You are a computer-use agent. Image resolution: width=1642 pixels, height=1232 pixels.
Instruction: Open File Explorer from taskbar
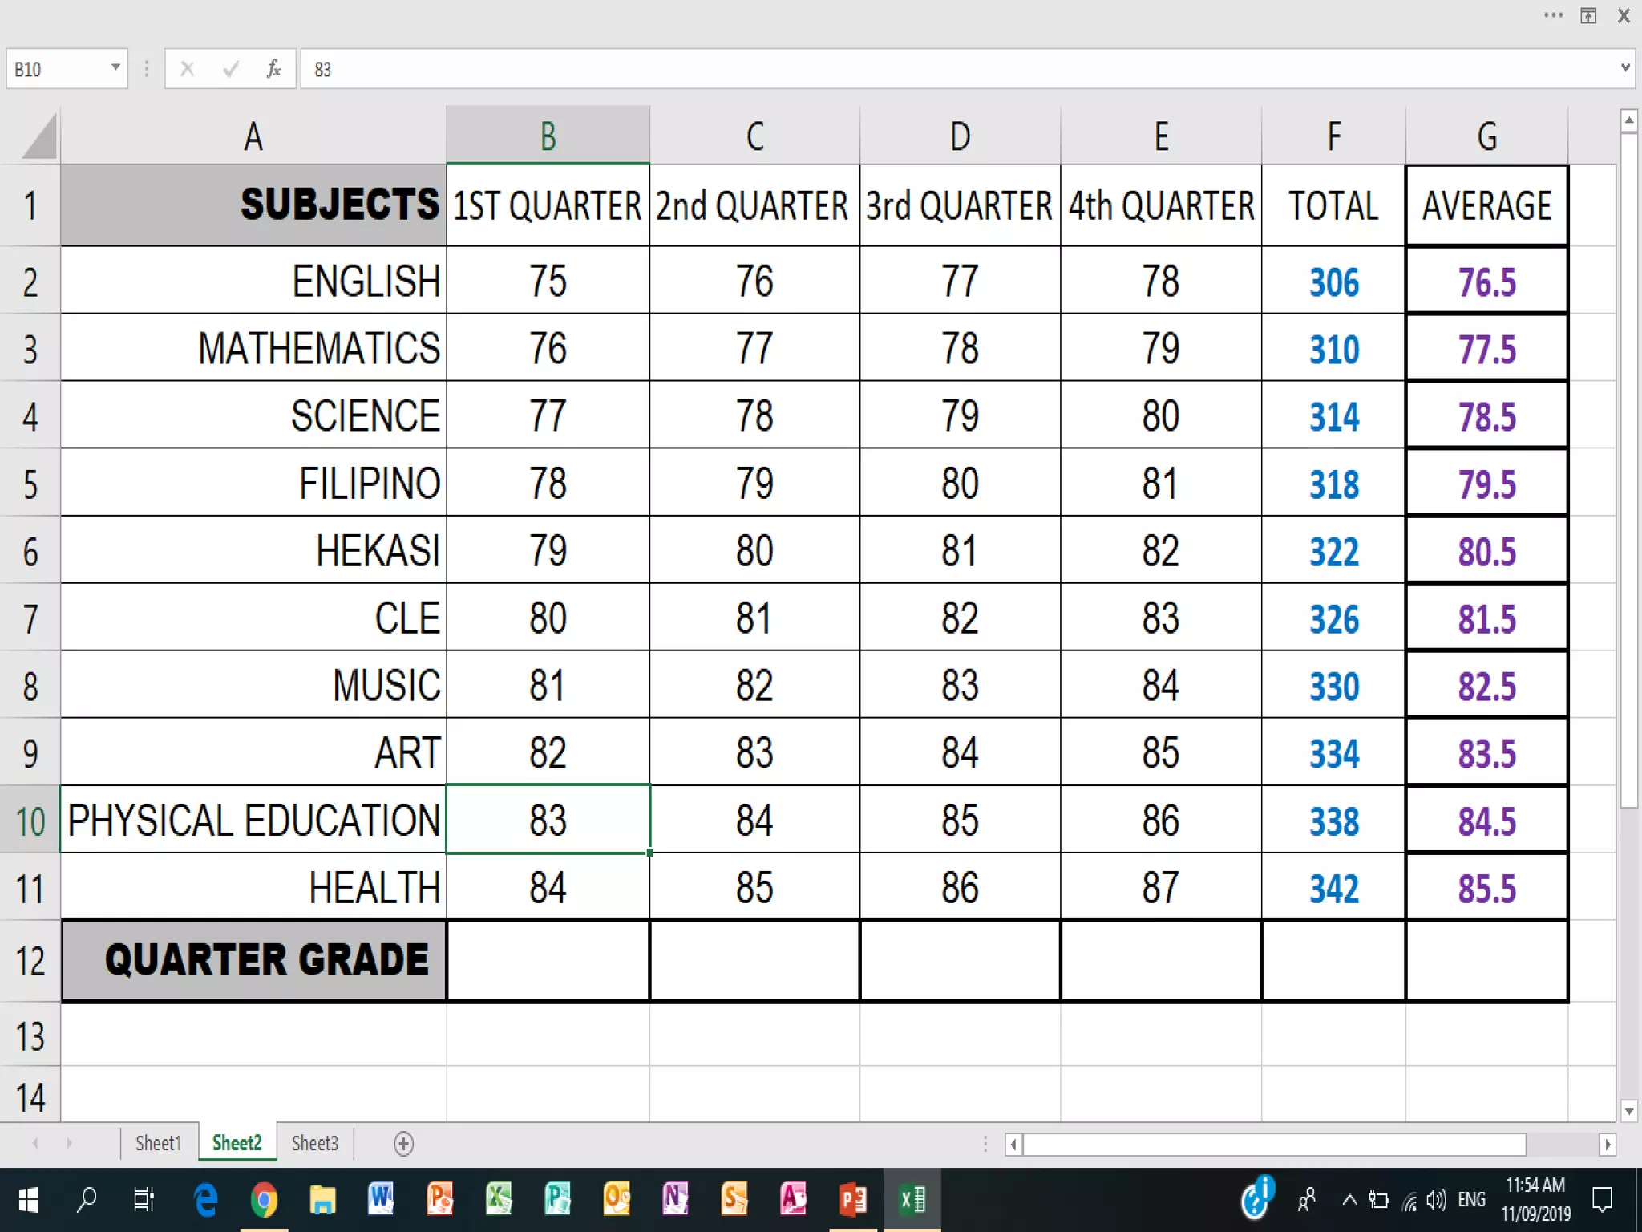pyautogui.click(x=322, y=1200)
